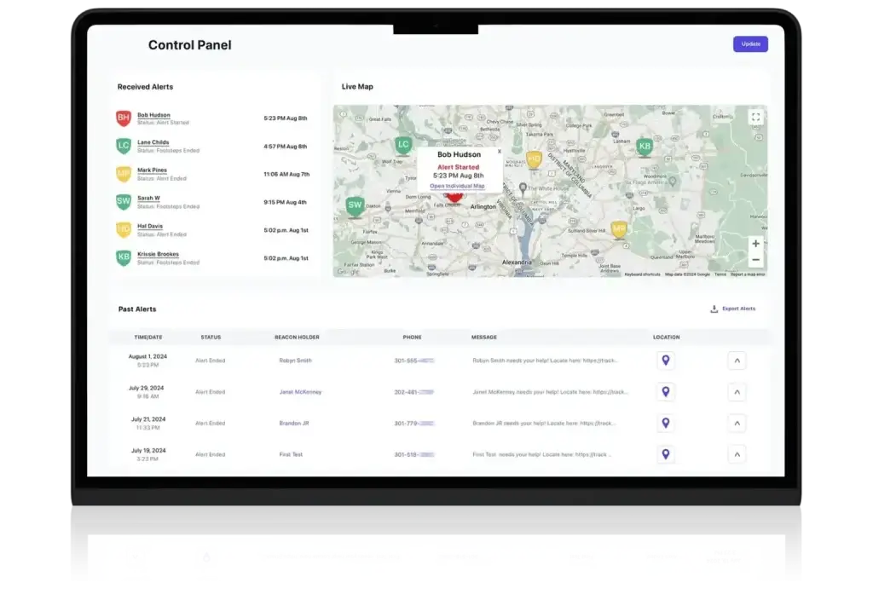Select the red BH shield icon for Bob Hudson

click(x=124, y=118)
